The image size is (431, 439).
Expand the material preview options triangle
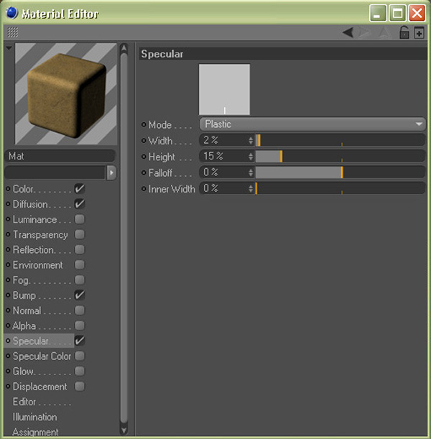pyautogui.click(x=9, y=48)
